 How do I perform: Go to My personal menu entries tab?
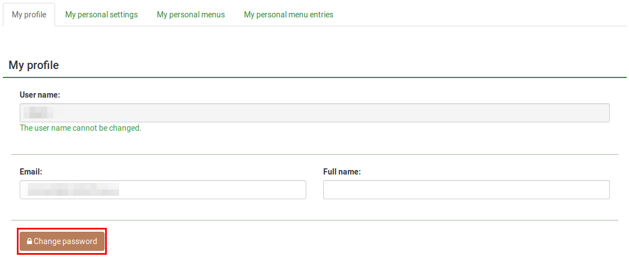point(288,15)
